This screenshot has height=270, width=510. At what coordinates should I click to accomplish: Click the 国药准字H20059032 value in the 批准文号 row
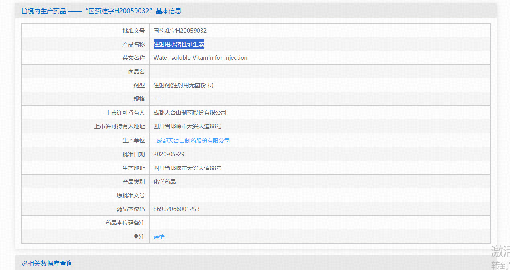[x=180, y=31]
